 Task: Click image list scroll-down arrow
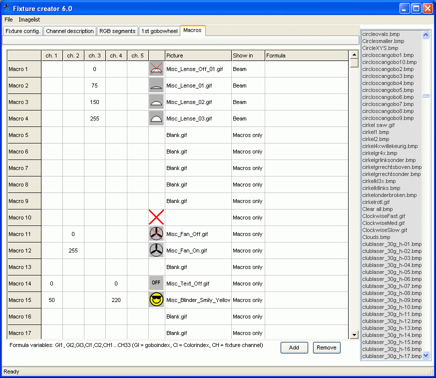(426, 355)
